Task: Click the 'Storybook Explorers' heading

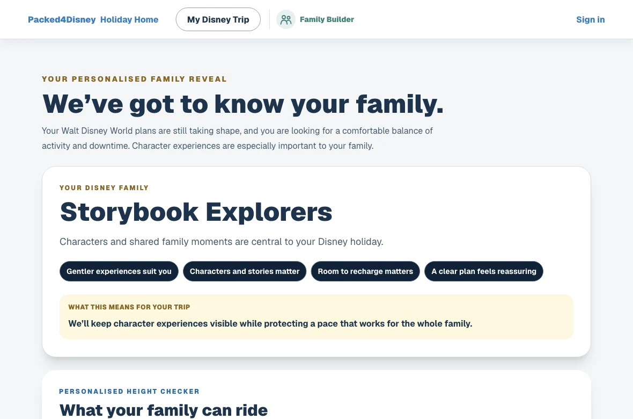Action: click(x=196, y=212)
